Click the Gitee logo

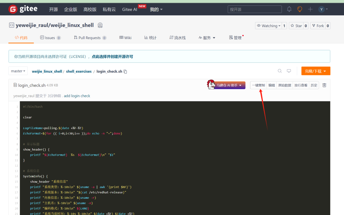pyautogui.click(x=23, y=9)
